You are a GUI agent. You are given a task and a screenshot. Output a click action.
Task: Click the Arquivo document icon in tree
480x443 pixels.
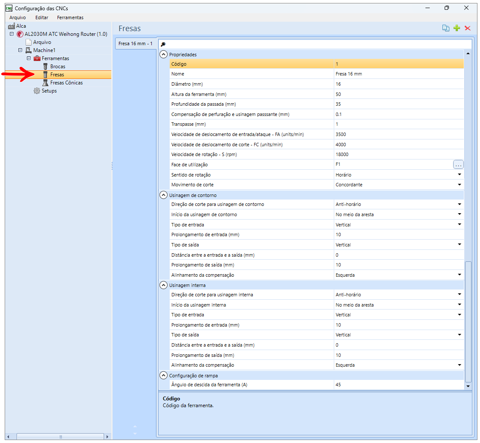click(x=29, y=42)
